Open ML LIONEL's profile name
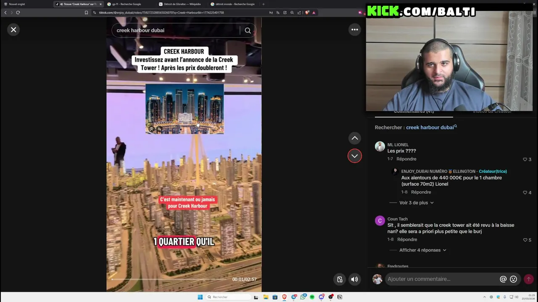This screenshot has width=538, height=302. tap(398, 145)
